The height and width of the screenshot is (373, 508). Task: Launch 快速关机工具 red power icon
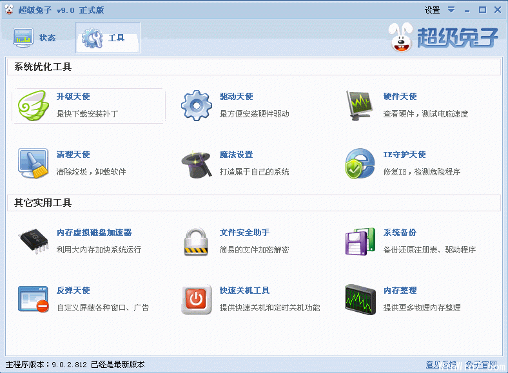pos(197,300)
